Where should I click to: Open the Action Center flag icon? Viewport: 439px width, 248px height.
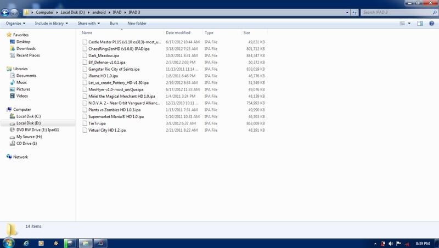399,244
